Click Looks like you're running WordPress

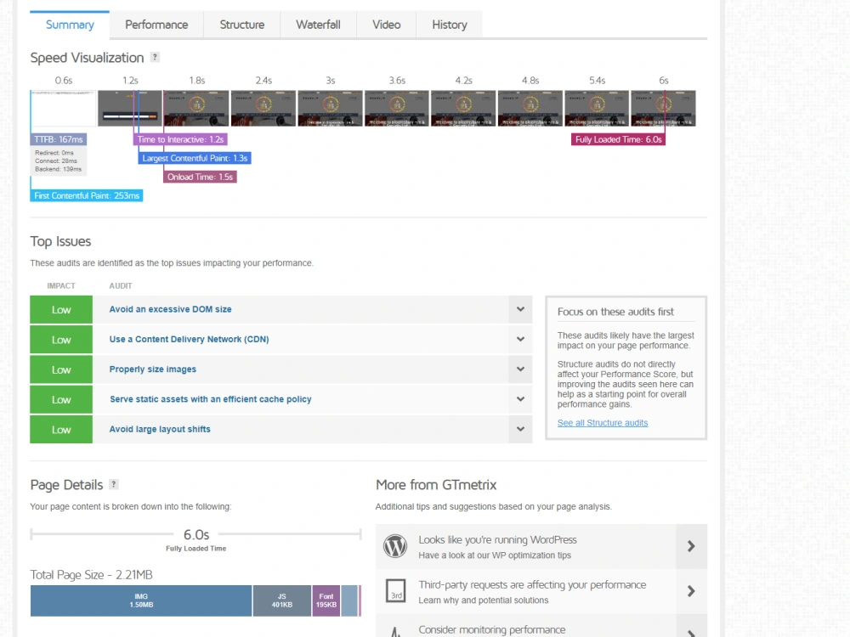497,539
